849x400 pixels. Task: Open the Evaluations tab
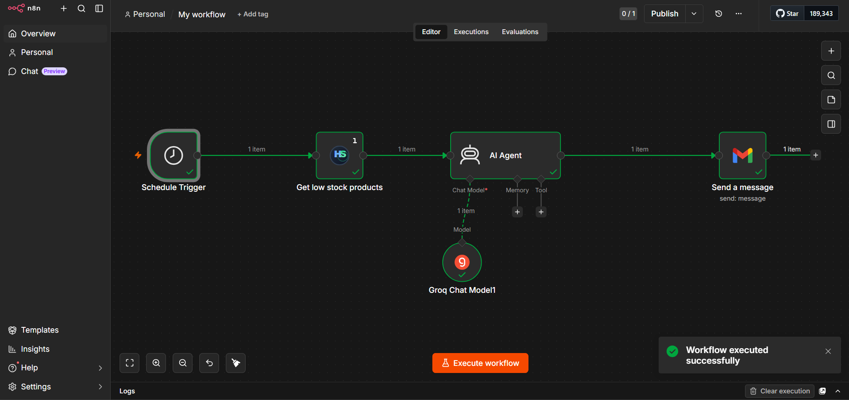click(x=520, y=32)
